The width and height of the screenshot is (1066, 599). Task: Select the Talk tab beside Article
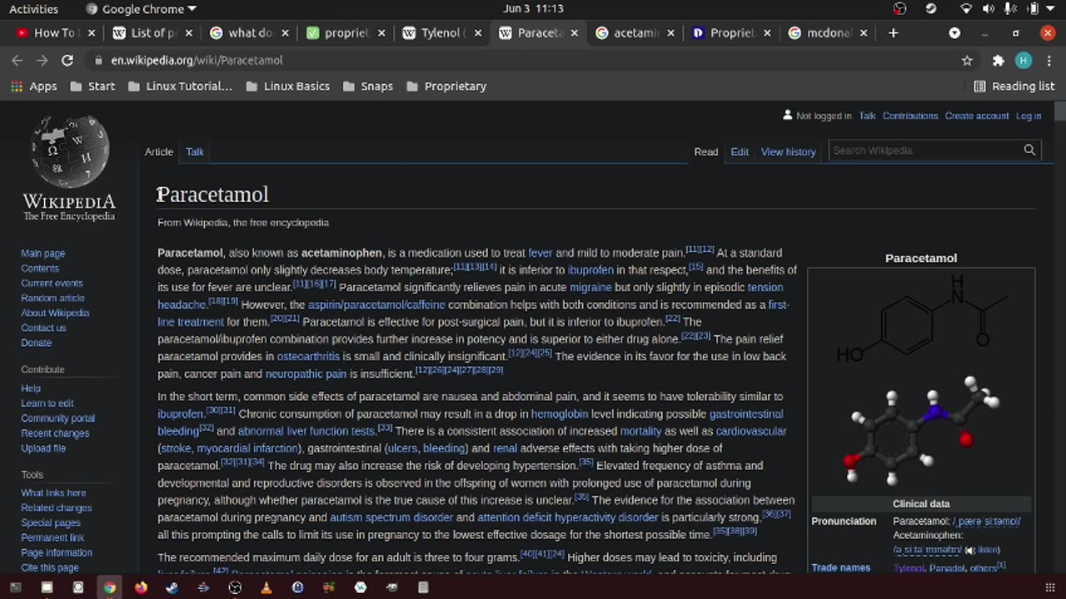[x=195, y=151]
